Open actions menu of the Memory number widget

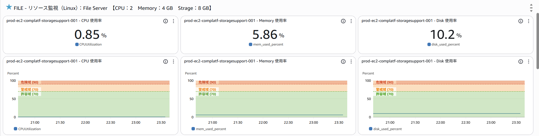351,21
